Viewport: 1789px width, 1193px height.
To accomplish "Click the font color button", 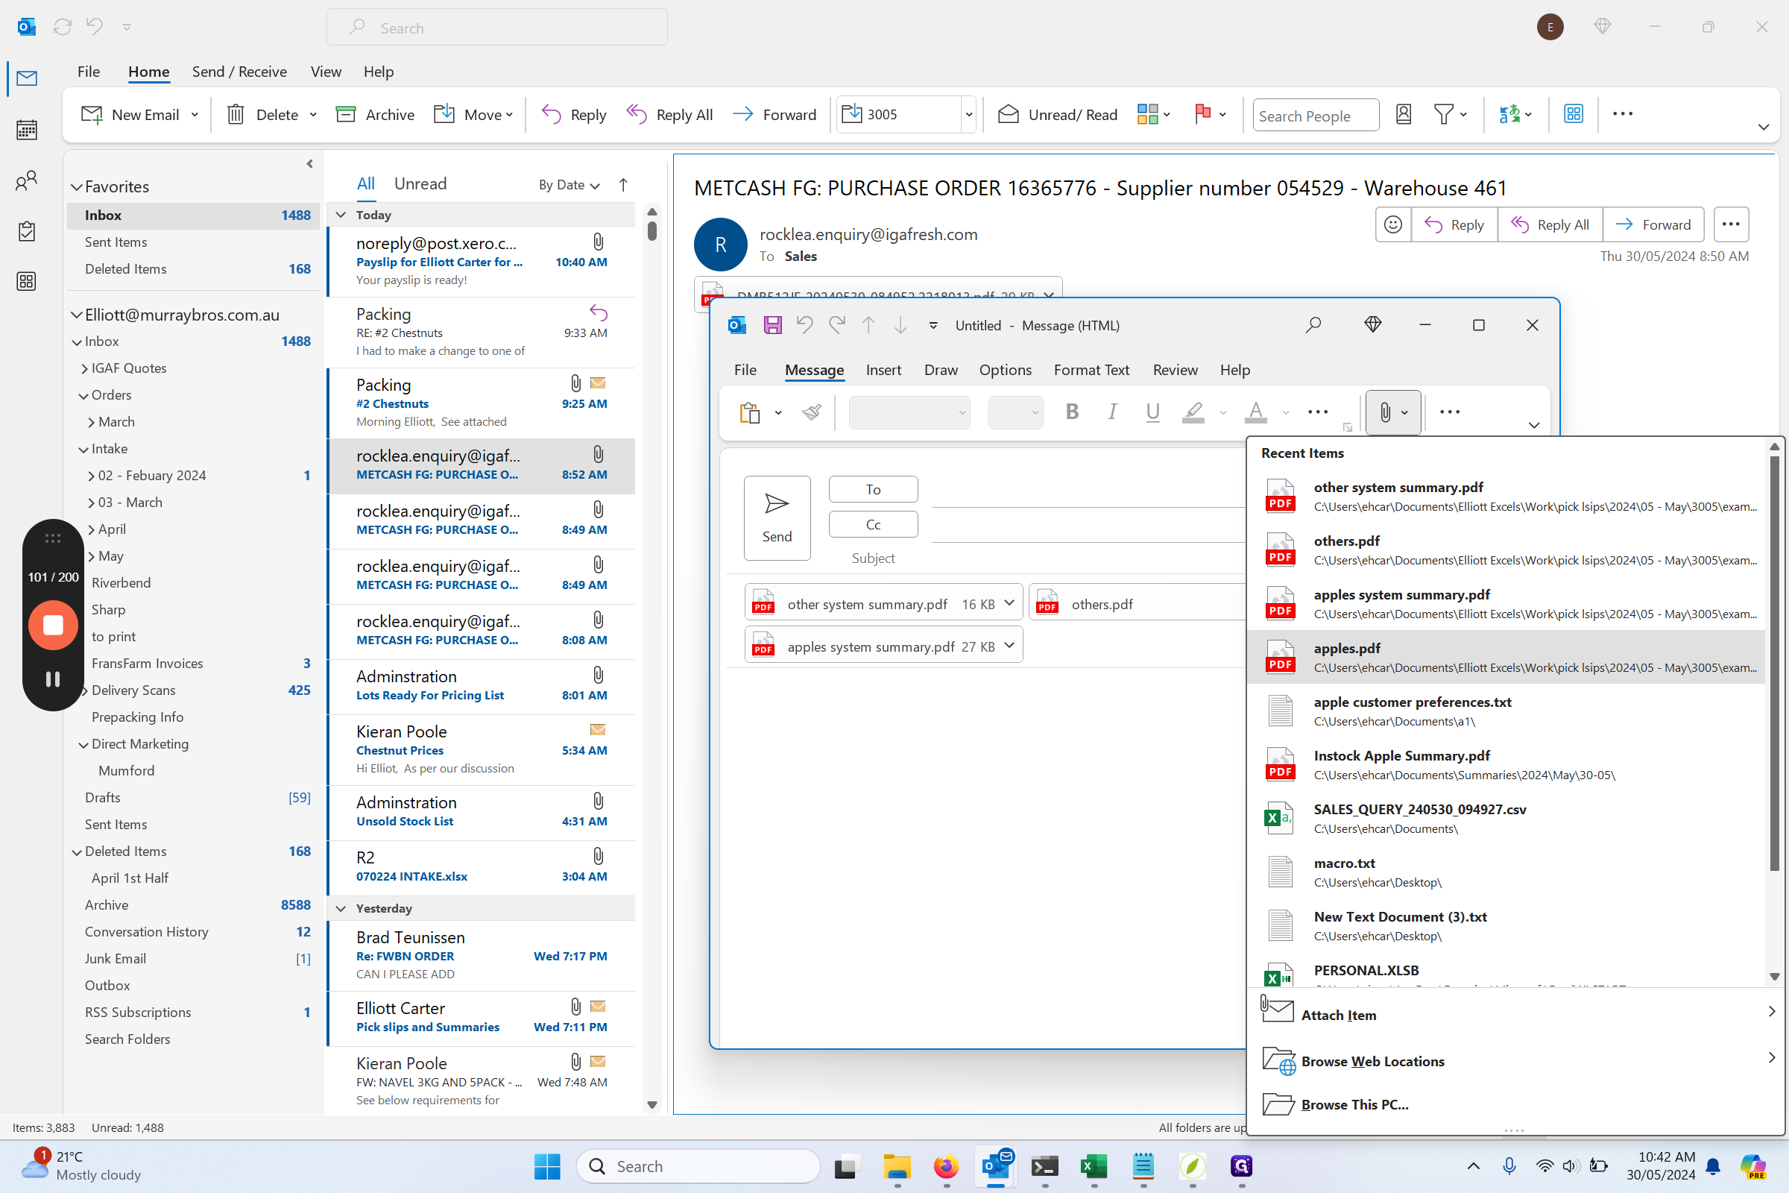I will tap(1256, 412).
